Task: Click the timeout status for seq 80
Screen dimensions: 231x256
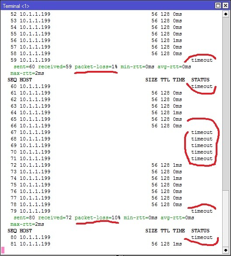Action: [x=202, y=237]
